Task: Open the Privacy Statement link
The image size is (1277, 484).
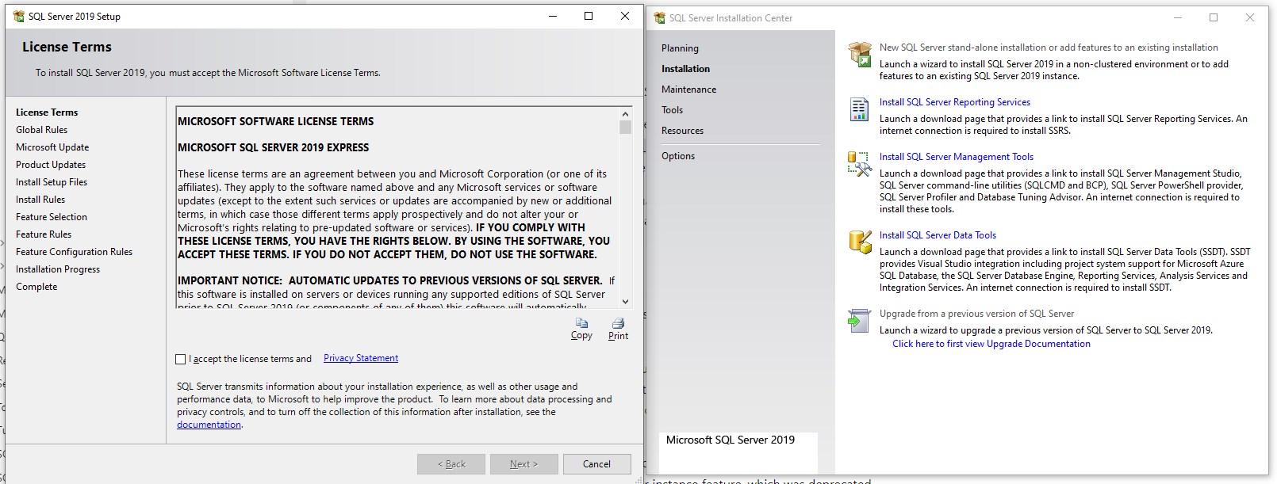Action: pyautogui.click(x=361, y=358)
